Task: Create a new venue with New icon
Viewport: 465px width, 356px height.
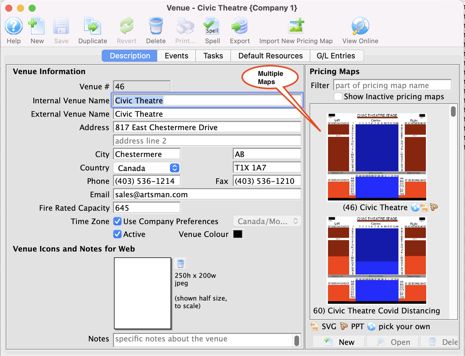Action: pyautogui.click(x=36, y=26)
